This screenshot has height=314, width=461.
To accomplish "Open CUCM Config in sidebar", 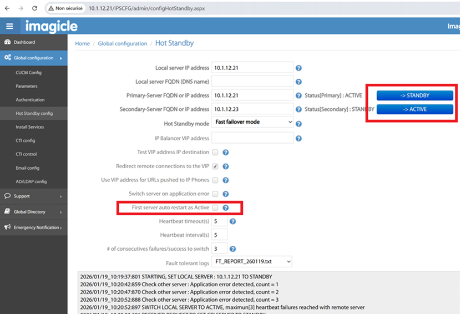I will (28, 73).
